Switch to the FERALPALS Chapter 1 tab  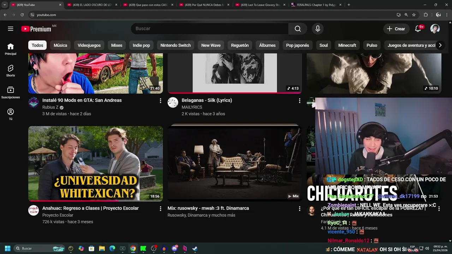coord(316,5)
